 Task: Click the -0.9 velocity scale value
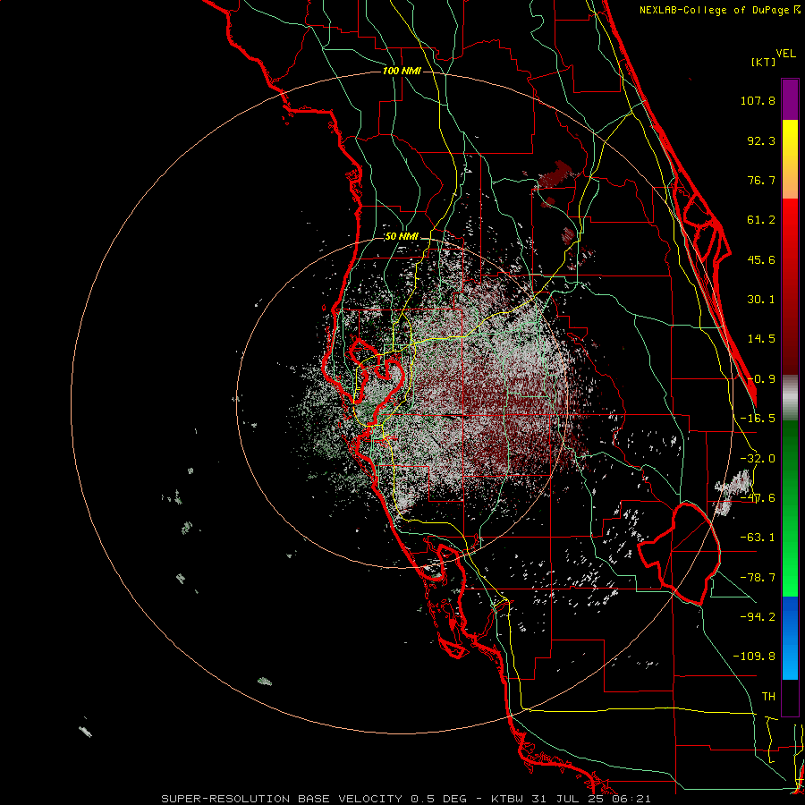pyautogui.click(x=761, y=379)
